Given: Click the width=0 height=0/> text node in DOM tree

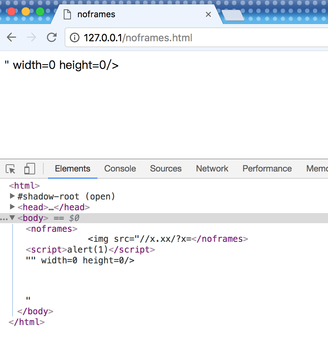Looking at the screenshot, I should click(x=80, y=260).
